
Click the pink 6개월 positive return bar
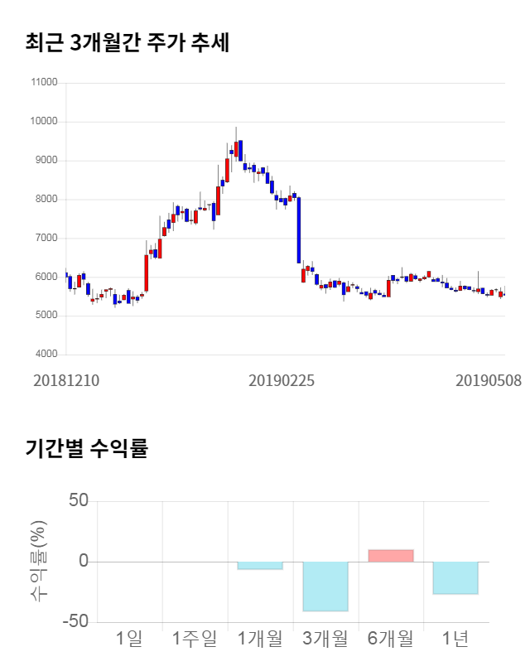(x=390, y=556)
